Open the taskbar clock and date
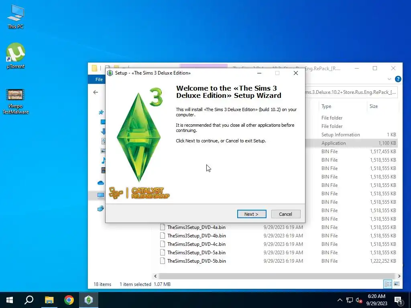Screen dimensions: 411x308 376,300
